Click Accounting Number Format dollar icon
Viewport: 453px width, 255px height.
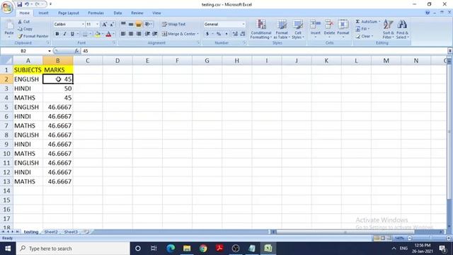click(x=207, y=34)
